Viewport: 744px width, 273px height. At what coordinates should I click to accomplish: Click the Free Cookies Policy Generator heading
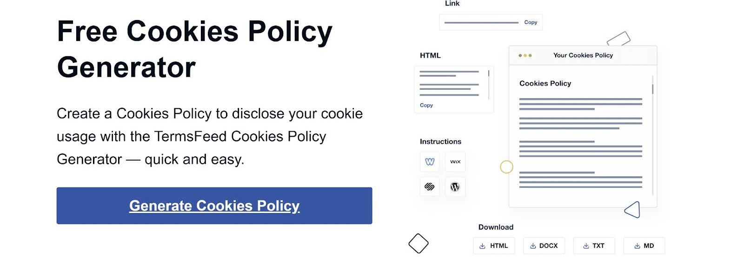click(194, 49)
